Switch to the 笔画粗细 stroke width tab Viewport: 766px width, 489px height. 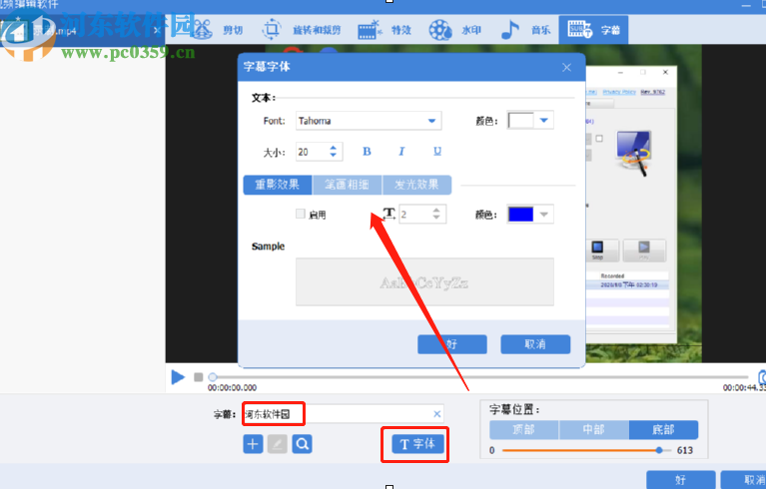point(347,185)
